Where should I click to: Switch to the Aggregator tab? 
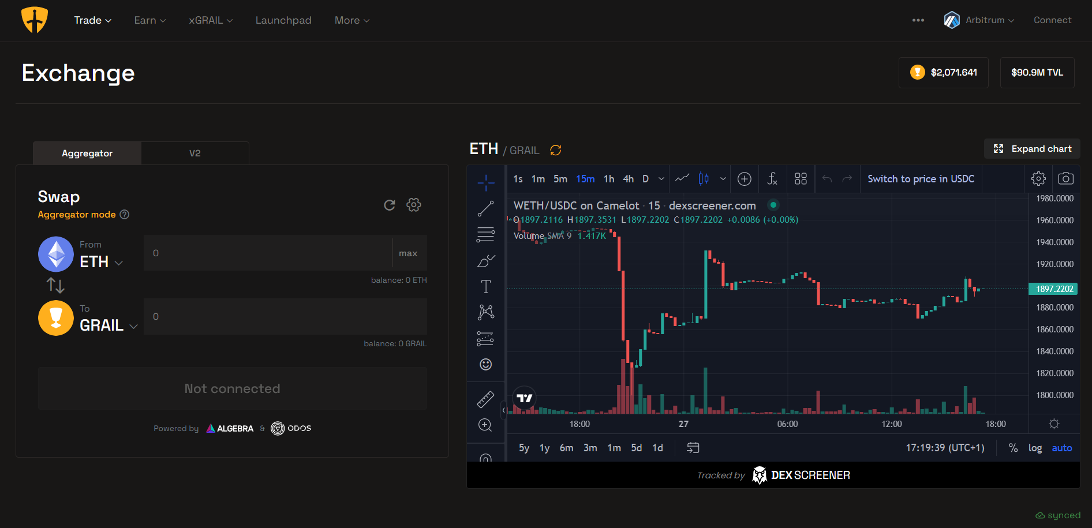(x=87, y=153)
